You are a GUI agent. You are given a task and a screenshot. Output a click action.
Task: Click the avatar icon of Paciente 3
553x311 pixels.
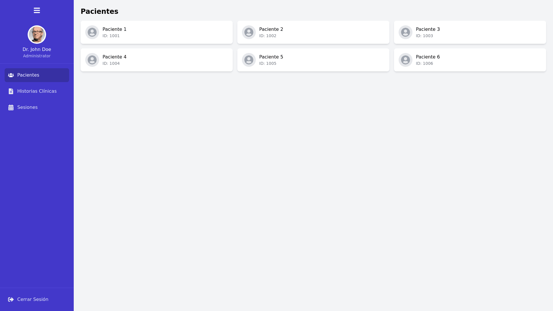coord(406,32)
